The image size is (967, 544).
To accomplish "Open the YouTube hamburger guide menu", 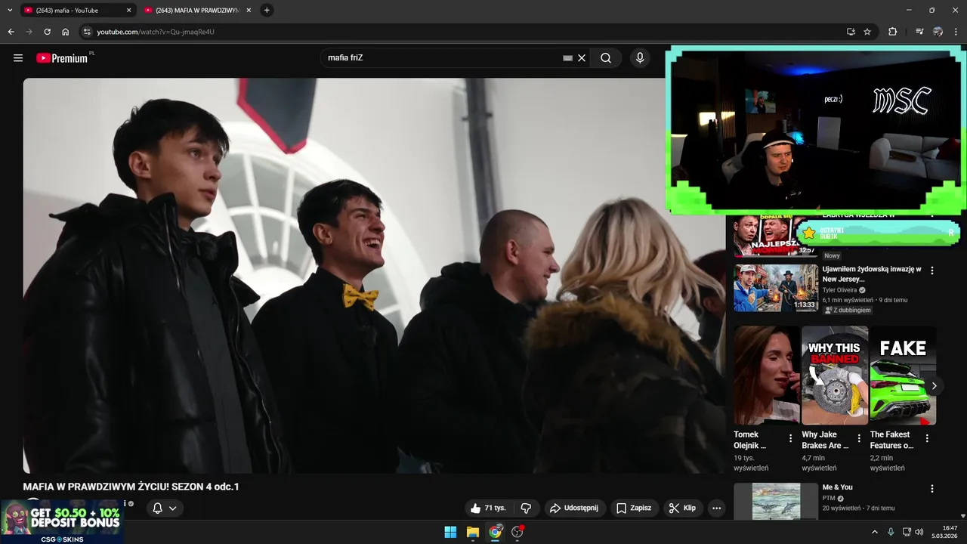I will 18,58.
